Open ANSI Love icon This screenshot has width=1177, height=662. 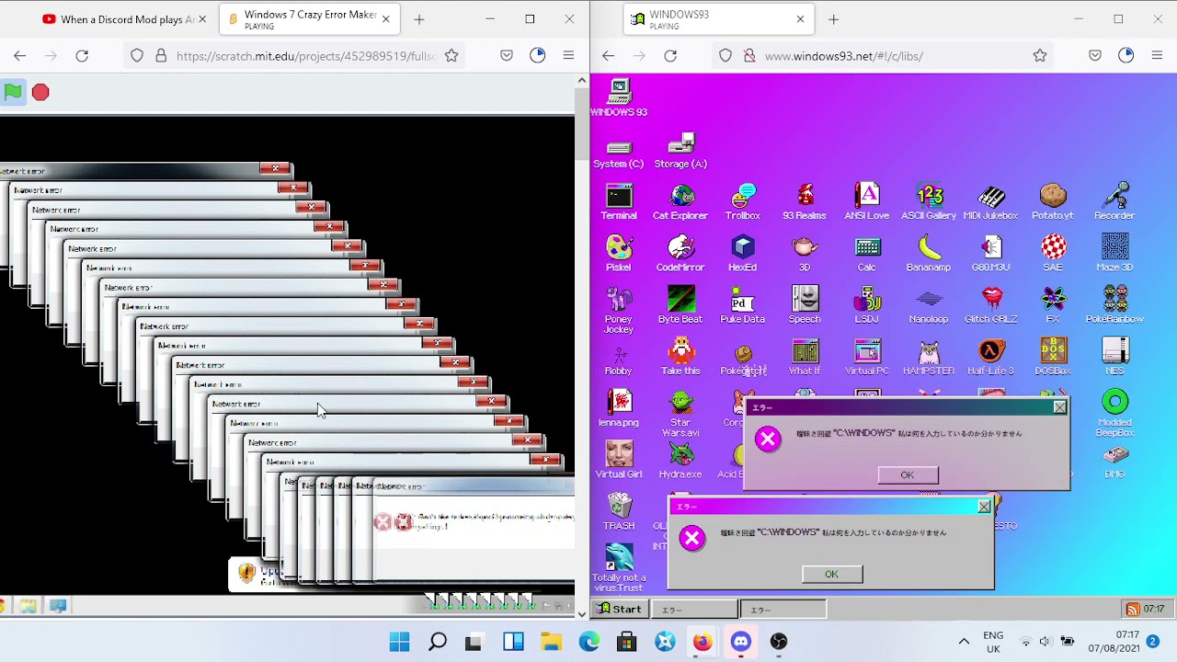click(x=867, y=202)
